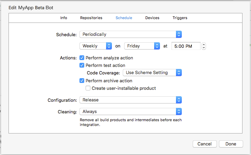
Task: Uncheck Perform test action
Action: (x=82, y=65)
